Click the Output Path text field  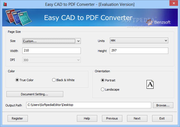click(x=89, y=105)
